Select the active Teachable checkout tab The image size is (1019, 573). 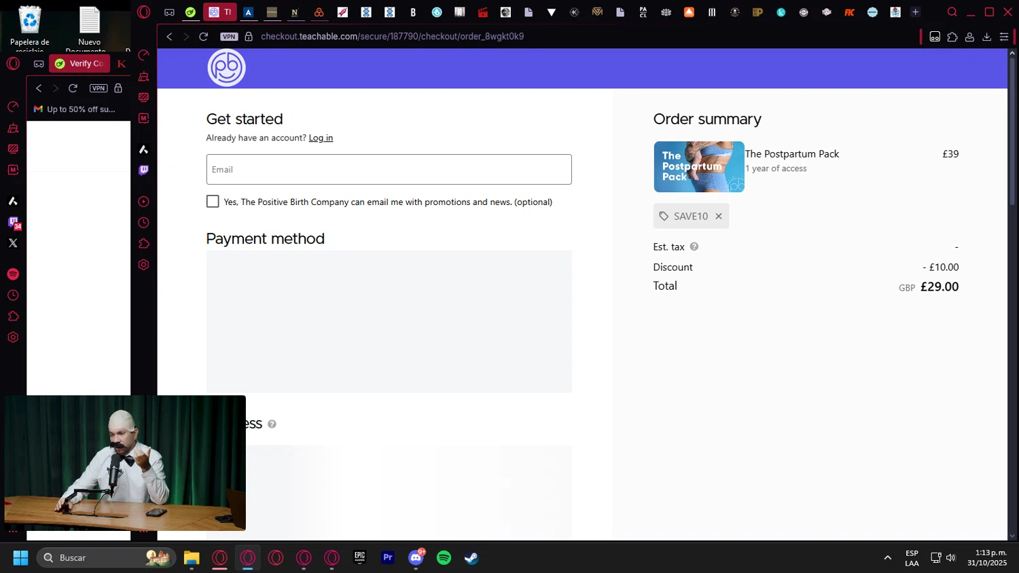click(x=220, y=12)
